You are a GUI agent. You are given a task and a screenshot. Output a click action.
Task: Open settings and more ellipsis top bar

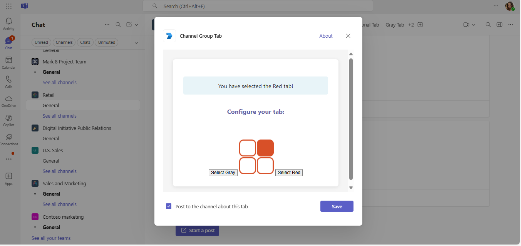click(496, 6)
